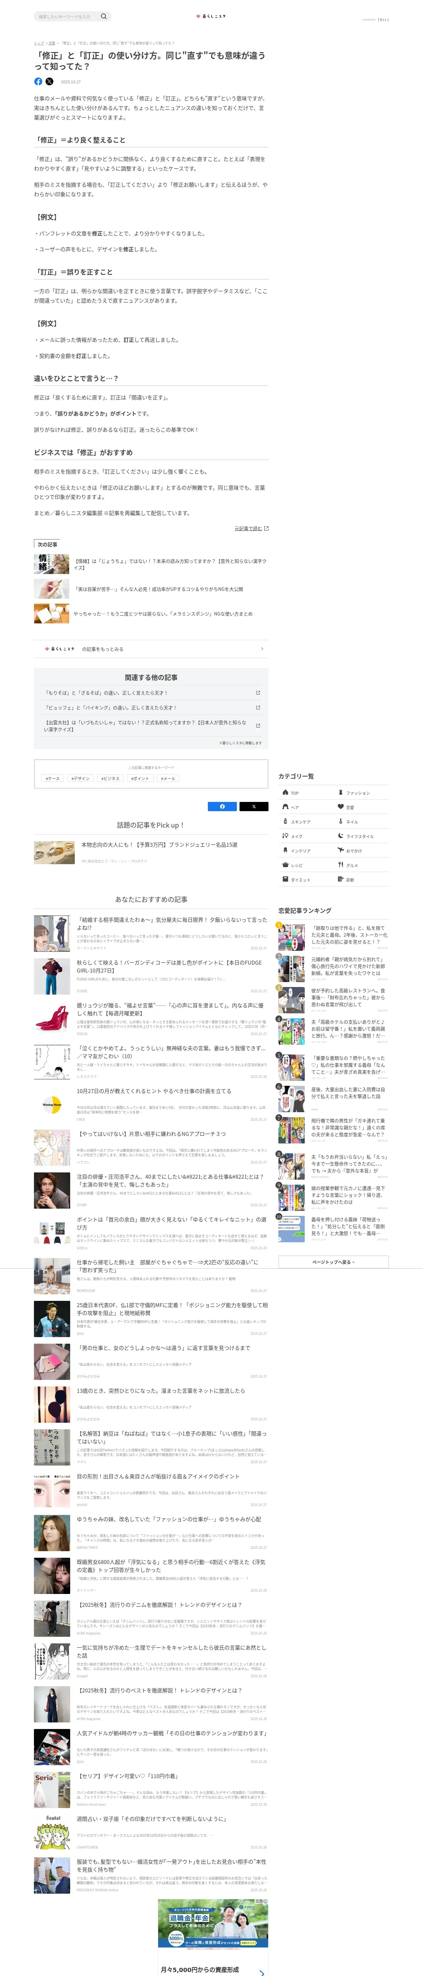Focus the keyword search input field

click(x=68, y=16)
